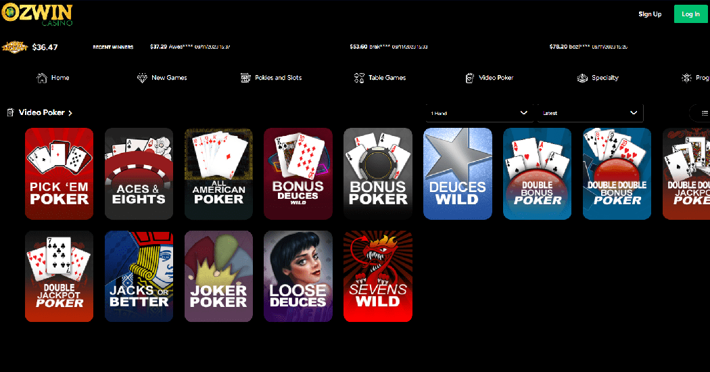Open the Lobby Jackpot badge icon
The image size is (710, 372).
pos(14,47)
